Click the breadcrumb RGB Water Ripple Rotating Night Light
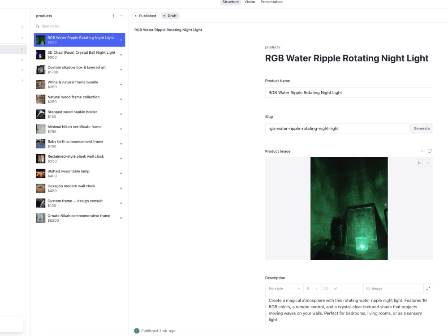The image size is (448, 336). pos(168,30)
